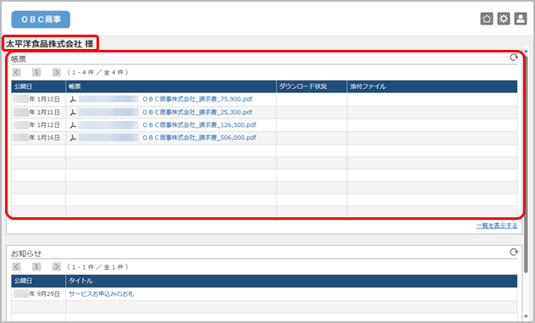The width and height of the screenshot is (535, 323).
Task: Select page 1 in お知らせ pager
Action: point(36,267)
